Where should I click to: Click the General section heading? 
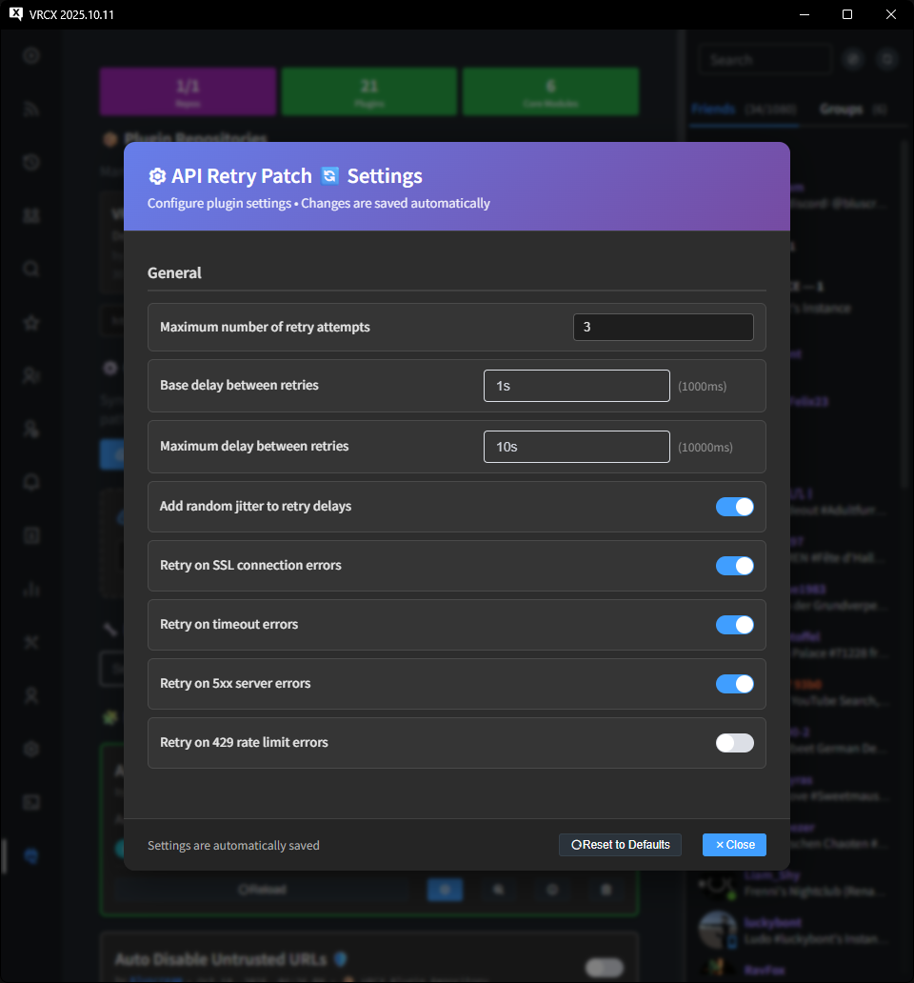[174, 272]
